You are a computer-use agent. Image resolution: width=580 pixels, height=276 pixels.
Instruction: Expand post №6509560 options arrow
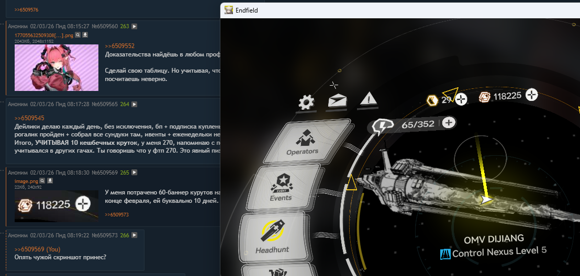135,27
